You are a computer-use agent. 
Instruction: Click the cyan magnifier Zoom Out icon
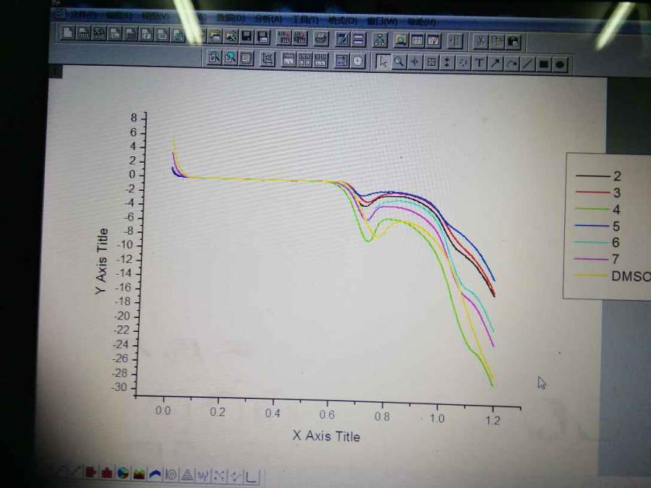click(230, 58)
